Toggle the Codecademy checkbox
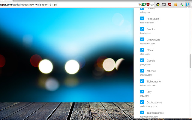192x120 pixels. pyautogui.click(x=142, y=102)
